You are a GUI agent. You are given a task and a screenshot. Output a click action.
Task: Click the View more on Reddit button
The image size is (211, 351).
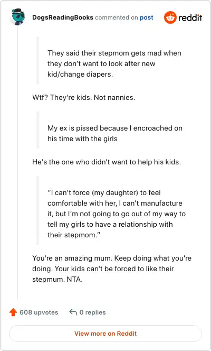105,334
